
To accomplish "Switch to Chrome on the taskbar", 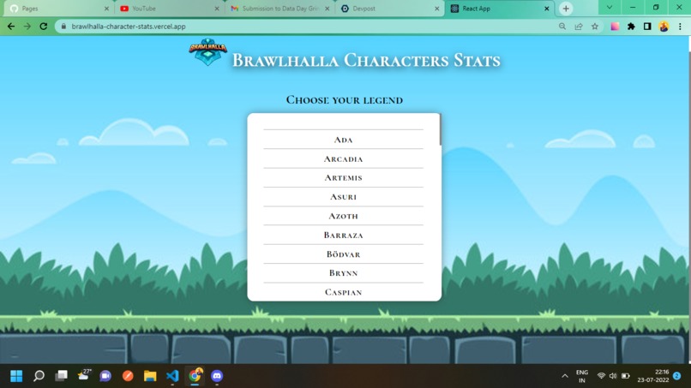I will point(195,376).
